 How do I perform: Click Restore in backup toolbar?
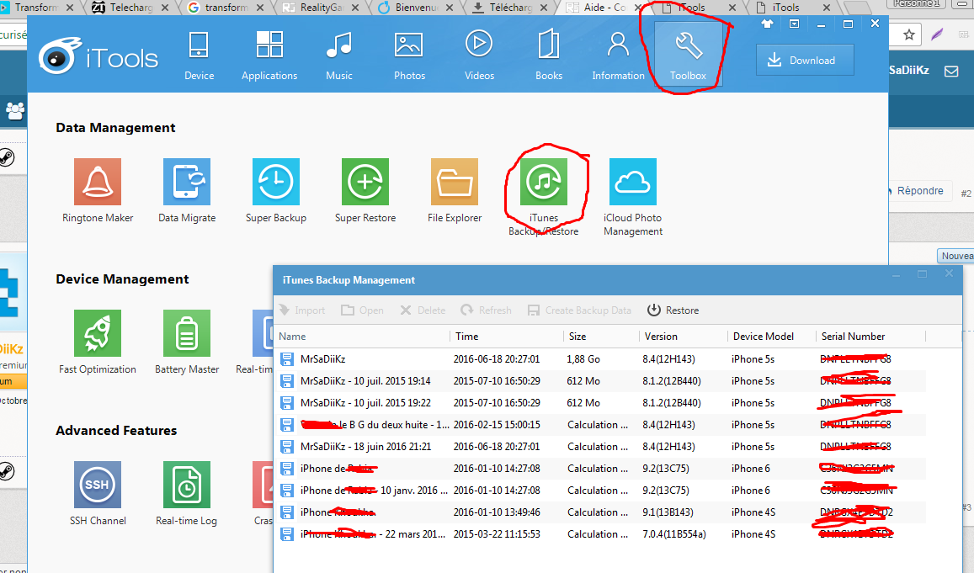pyautogui.click(x=673, y=310)
